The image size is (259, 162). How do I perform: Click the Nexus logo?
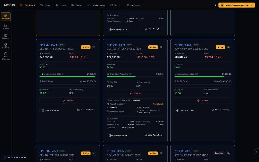coord(9,5)
